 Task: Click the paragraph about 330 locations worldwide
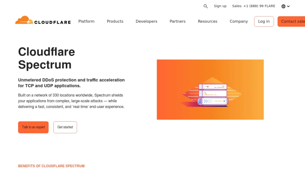71,101
